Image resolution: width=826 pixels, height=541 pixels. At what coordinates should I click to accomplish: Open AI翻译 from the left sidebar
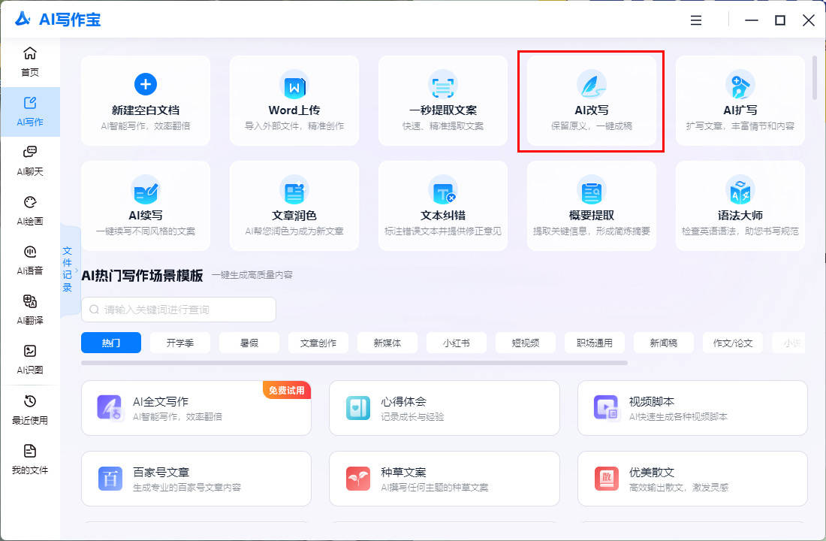[30, 310]
